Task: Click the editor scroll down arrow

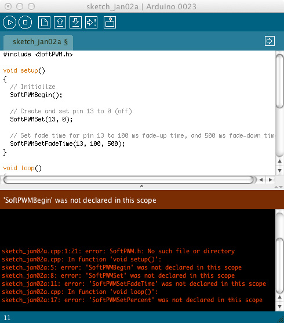Action: [280, 170]
